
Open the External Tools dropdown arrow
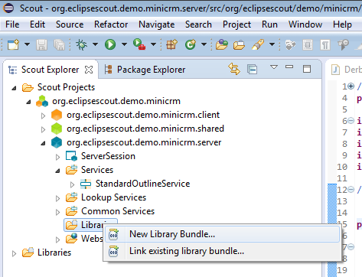[153, 44]
